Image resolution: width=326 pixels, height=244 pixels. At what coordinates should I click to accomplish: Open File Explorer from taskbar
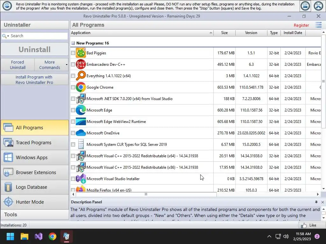pos(24,236)
